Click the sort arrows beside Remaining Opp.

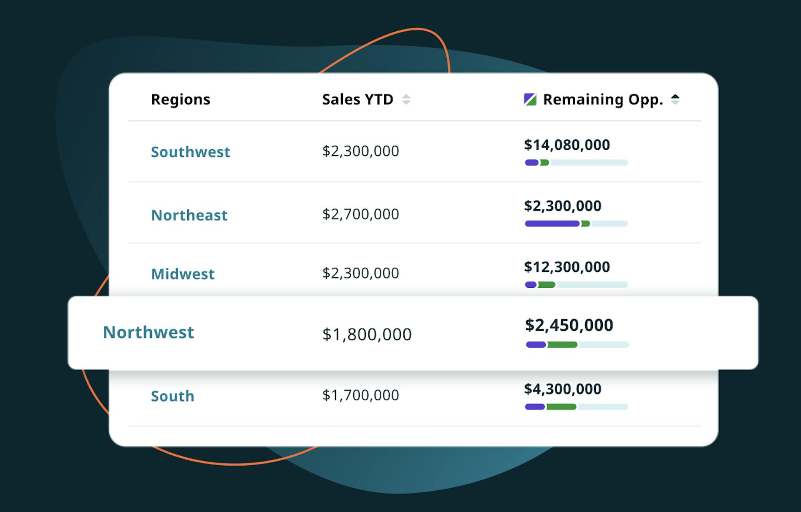[x=676, y=99]
